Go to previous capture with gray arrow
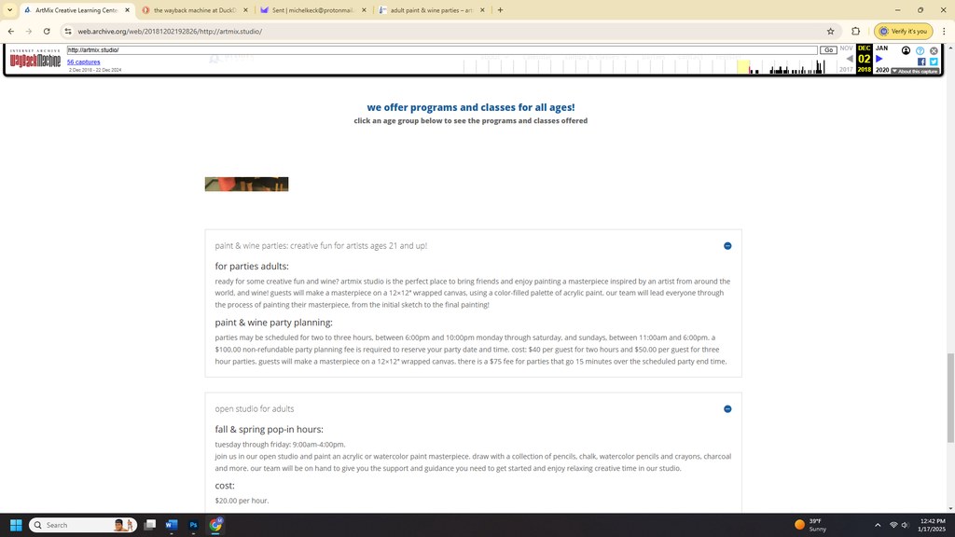The height and width of the screenshot is (537, 955). click(849, 59)
